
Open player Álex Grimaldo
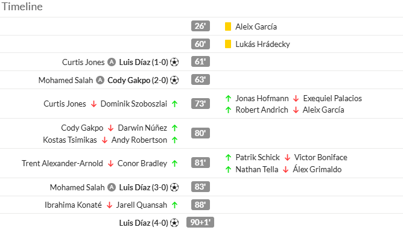(317, 169)
